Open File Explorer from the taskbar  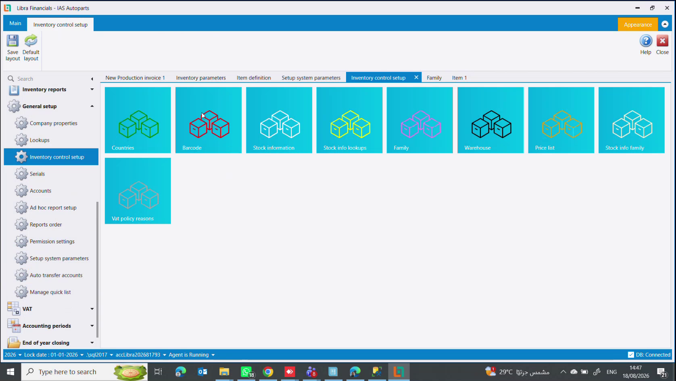(224, 372)
